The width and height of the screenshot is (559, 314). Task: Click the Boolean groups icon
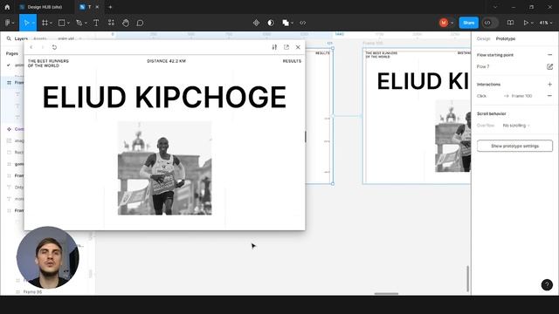[286, 23]
